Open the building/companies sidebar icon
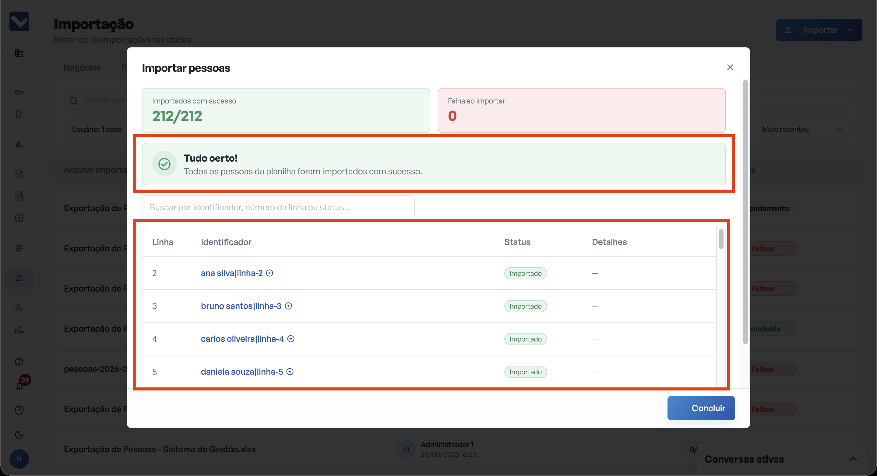Viewport: 877px width, 476px height. point(19,53)
